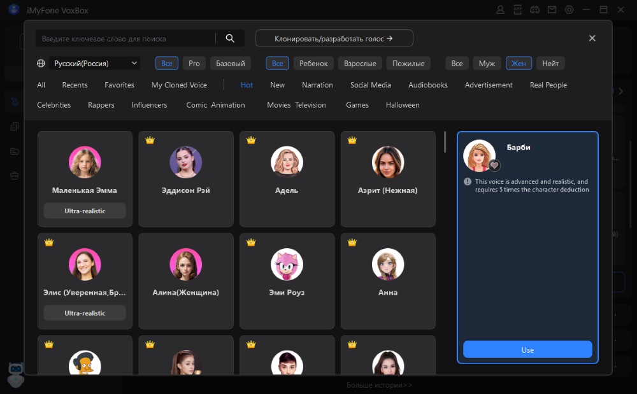The image size is (637, 394).
Task: Click crown icon on Эми Роуз card
Action: [x=251, y=243]
